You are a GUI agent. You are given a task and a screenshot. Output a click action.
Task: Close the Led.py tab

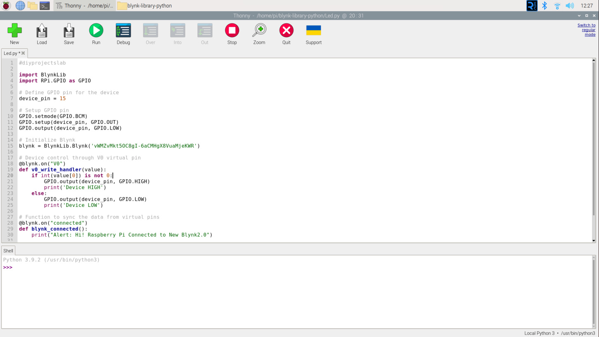pos(23,53)
